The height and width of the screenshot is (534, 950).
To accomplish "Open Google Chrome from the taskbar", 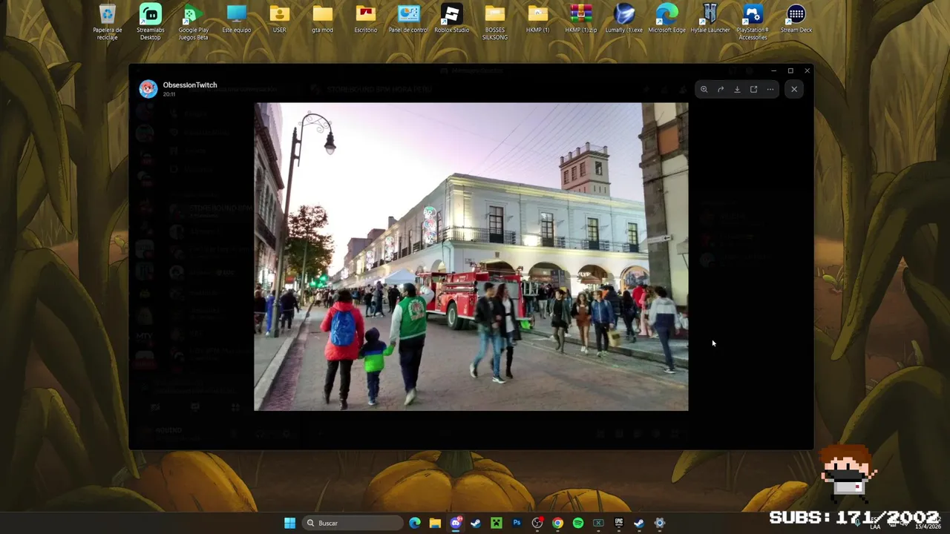I will click(x=557, y=524).
